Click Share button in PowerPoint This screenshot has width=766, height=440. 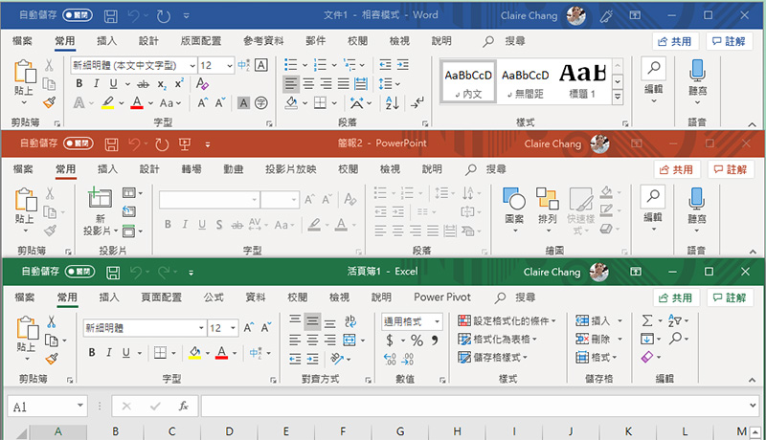(677, 169)
